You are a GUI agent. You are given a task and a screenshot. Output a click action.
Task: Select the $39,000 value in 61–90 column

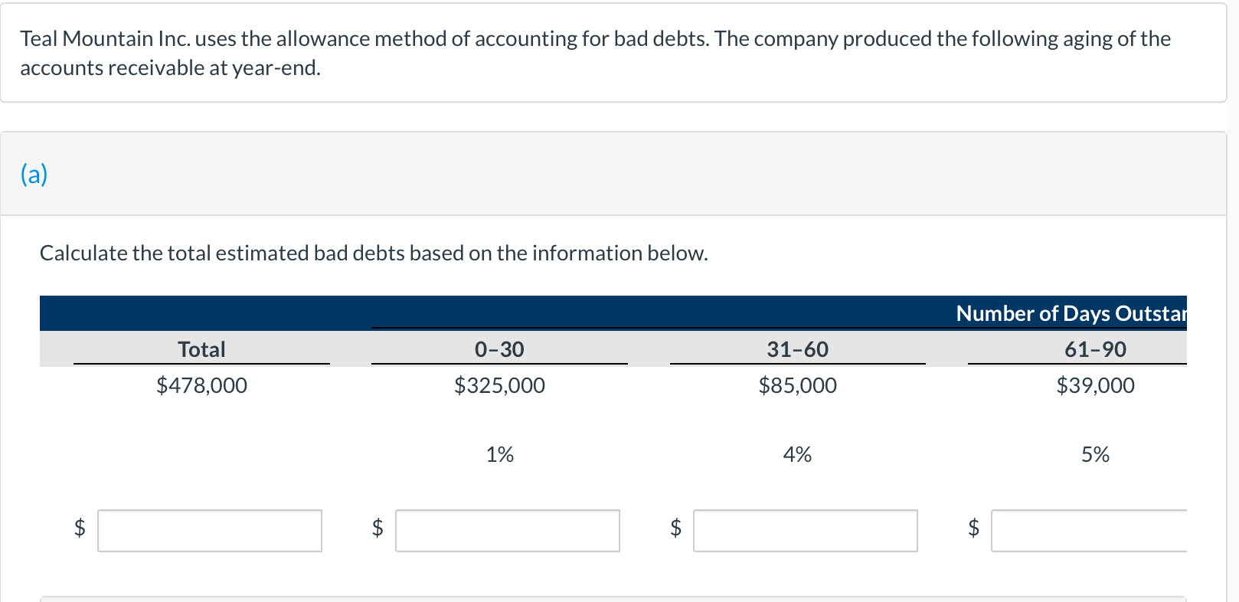point(1096,385)
